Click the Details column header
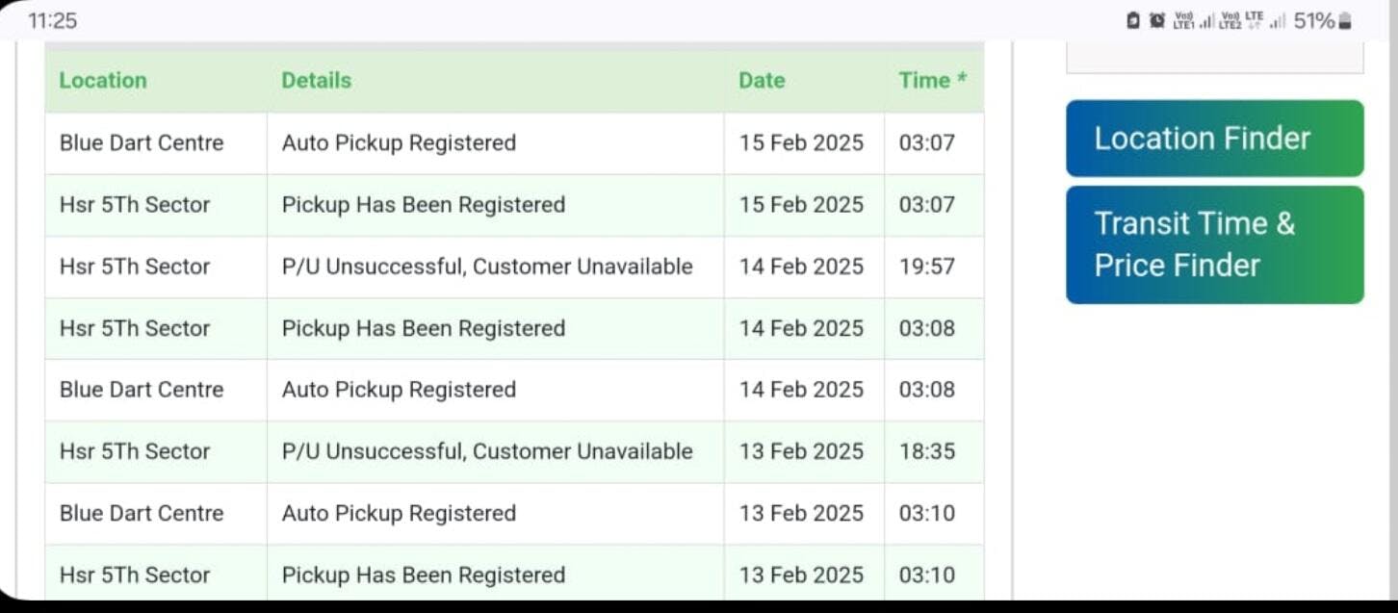Viewport: 1398px width, 613px height. coord(316,81)
